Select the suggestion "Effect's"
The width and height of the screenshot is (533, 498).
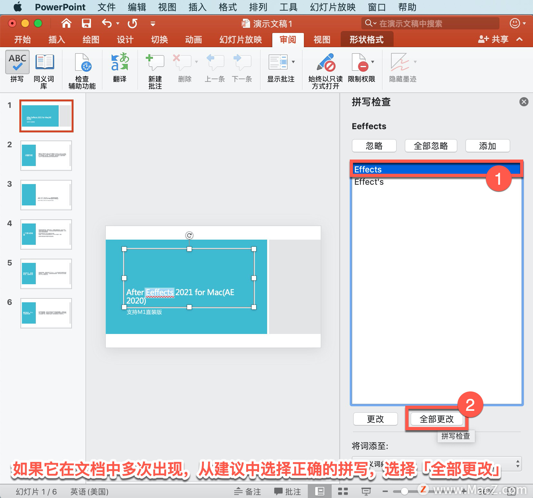click(x=436, y=182)
